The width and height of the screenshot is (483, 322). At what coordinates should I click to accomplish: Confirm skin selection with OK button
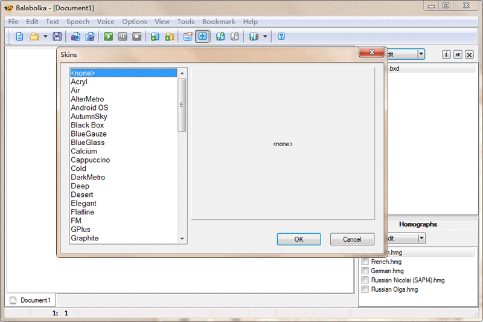(299, 239)
